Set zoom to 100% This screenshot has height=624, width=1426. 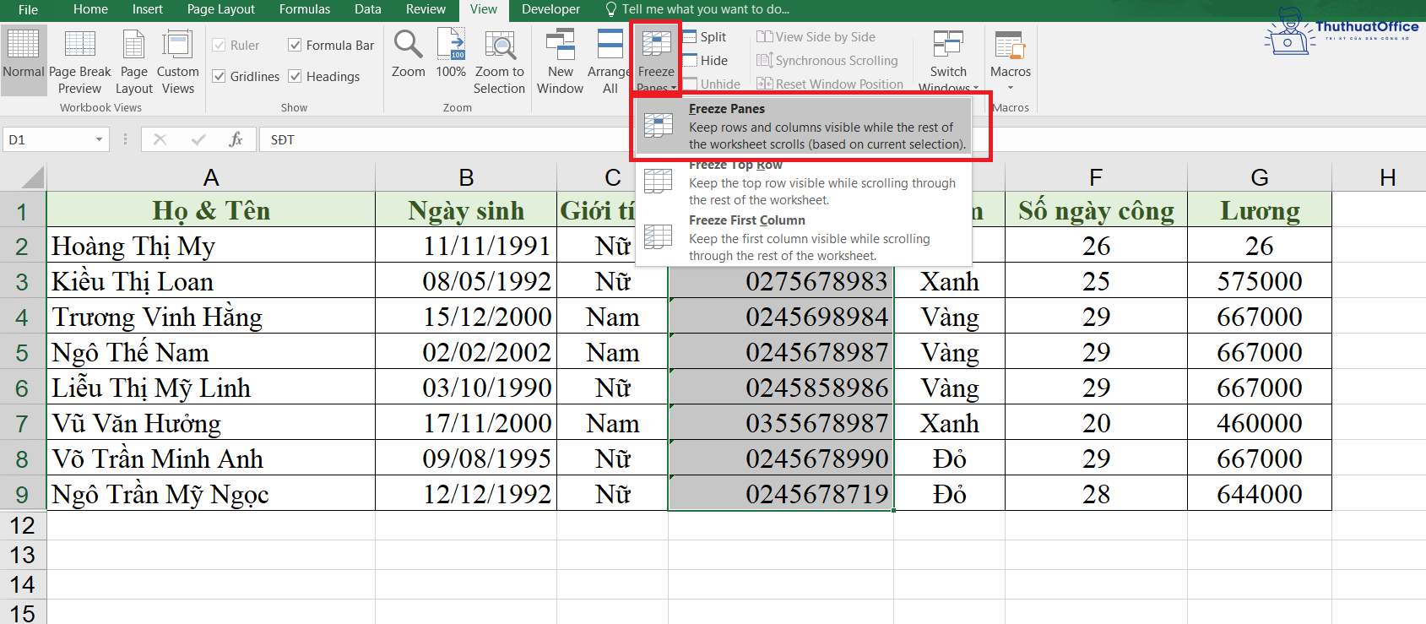(451, 55)
